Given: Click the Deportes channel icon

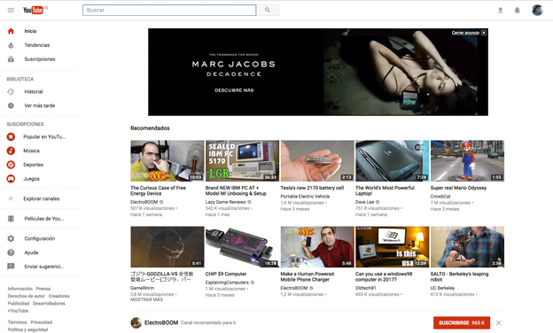Looking at the screenshot, I should click(x=11, y=165).
